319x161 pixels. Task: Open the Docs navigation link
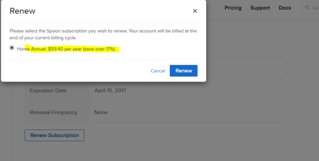(x=285, y=8)
